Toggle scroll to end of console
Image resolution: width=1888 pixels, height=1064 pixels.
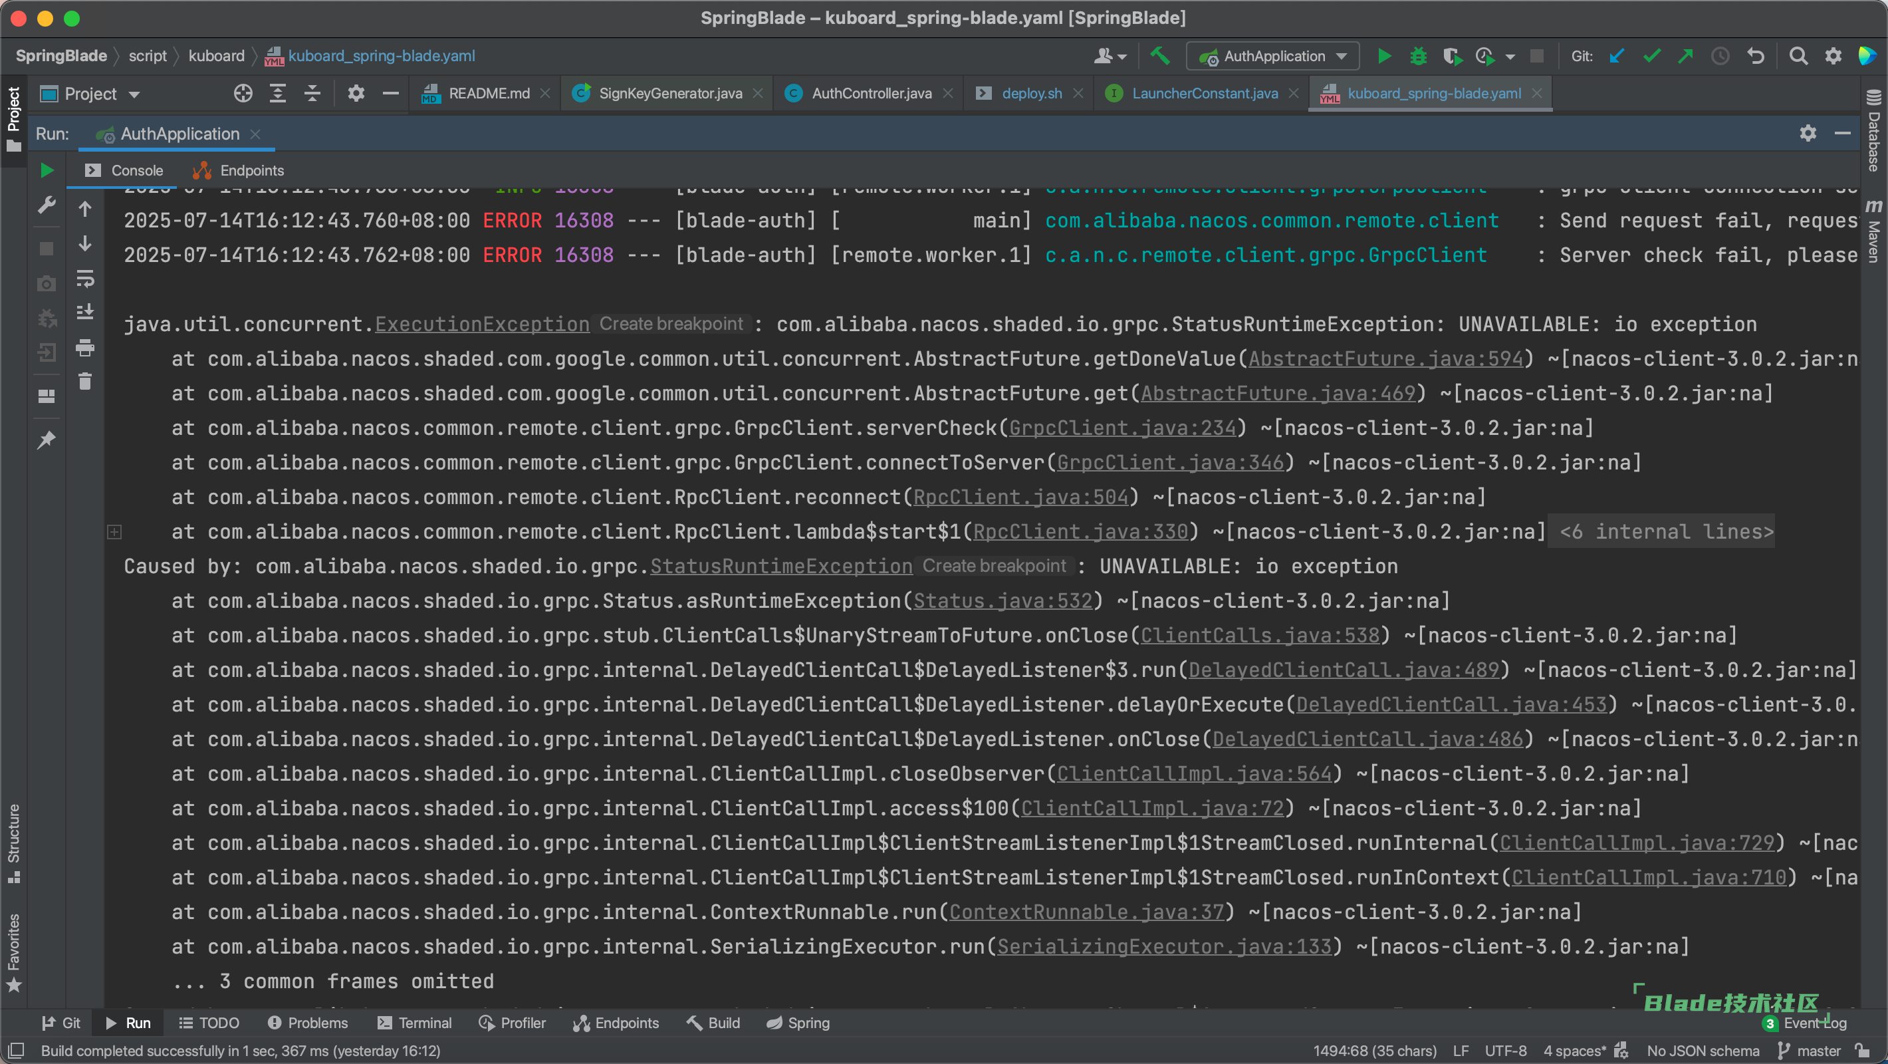[85, 313]
